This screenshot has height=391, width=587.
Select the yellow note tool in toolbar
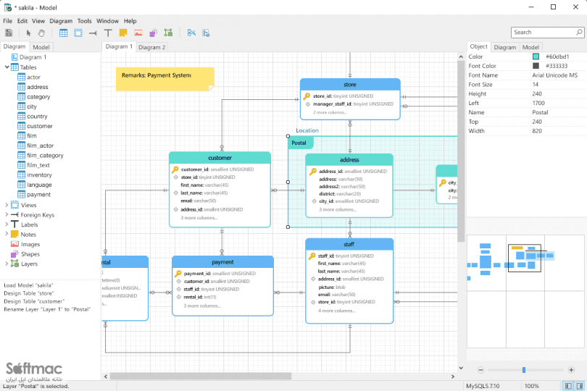pyautogui.click(x=123, y=33)
